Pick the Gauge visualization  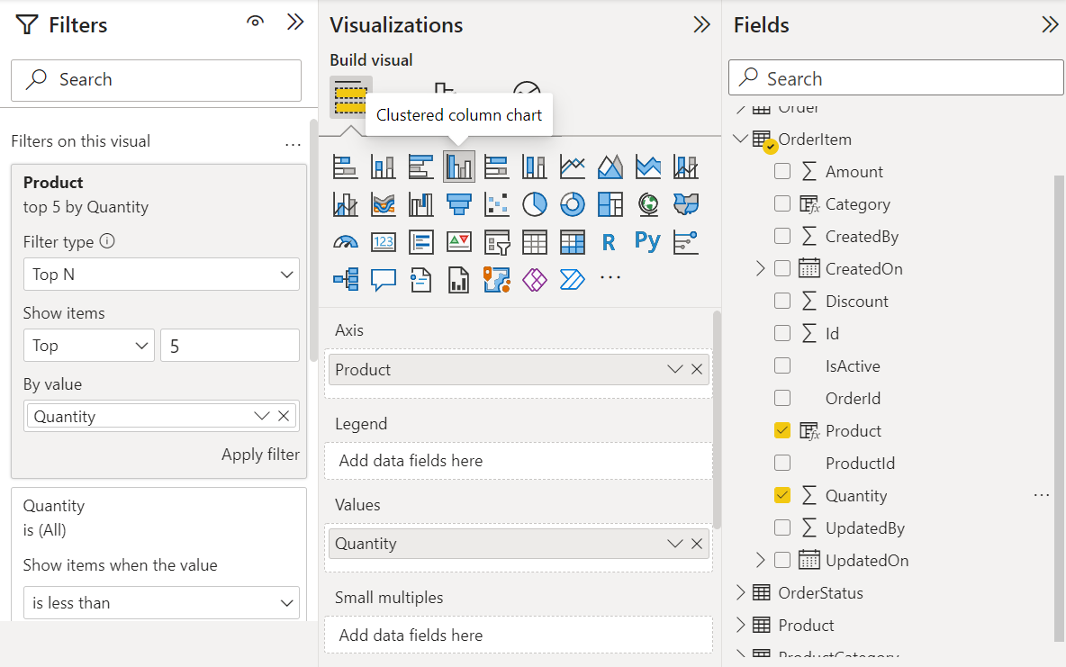(346, 242)
